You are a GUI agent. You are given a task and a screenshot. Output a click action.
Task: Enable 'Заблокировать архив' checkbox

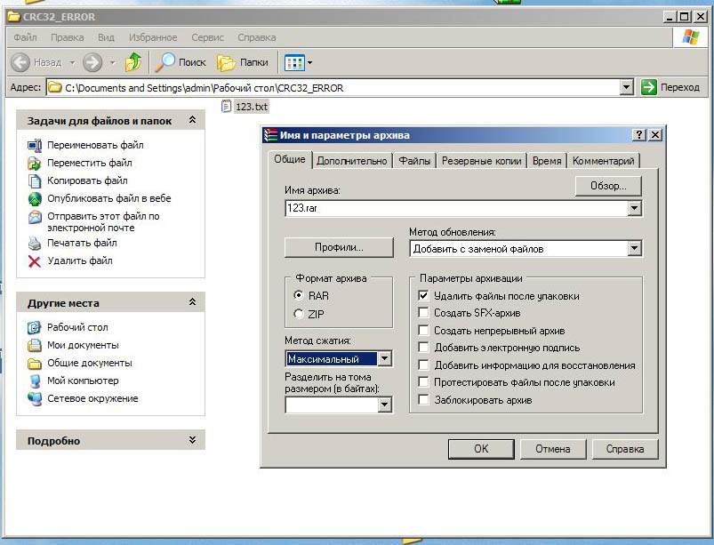coord(423,400)
